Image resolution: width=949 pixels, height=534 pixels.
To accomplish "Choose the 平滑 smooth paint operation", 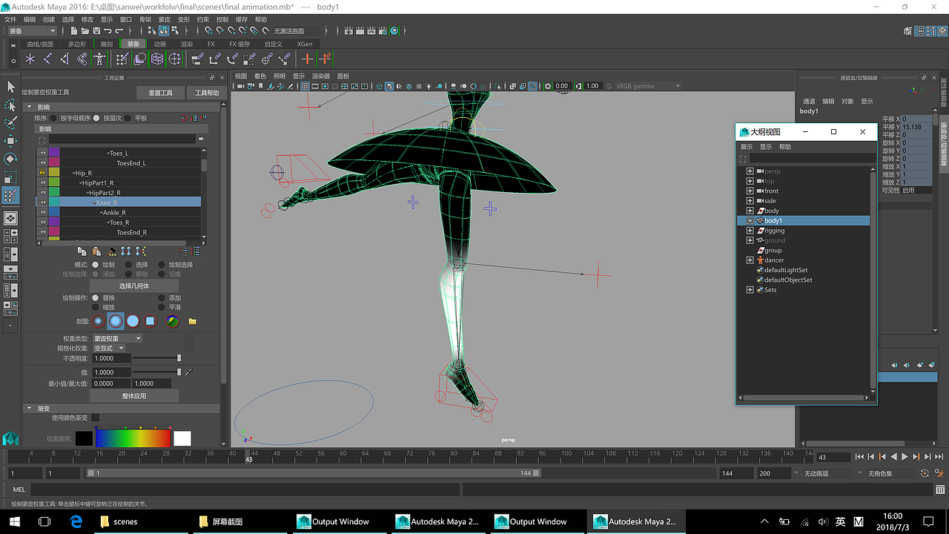I will (161, 307).
